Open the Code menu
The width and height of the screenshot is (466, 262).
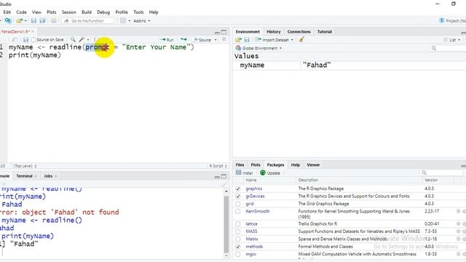point(21,12)
